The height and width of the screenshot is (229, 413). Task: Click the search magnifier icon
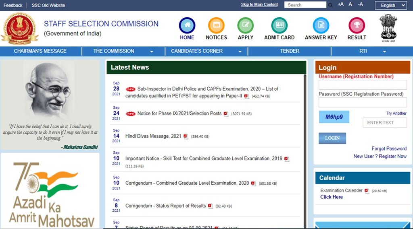click(x=330, y=5)
